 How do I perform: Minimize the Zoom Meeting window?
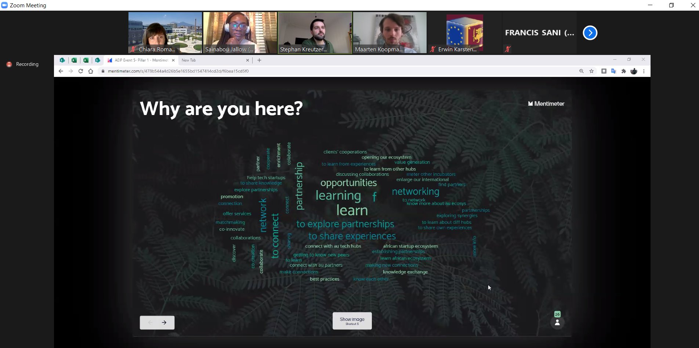650,5
